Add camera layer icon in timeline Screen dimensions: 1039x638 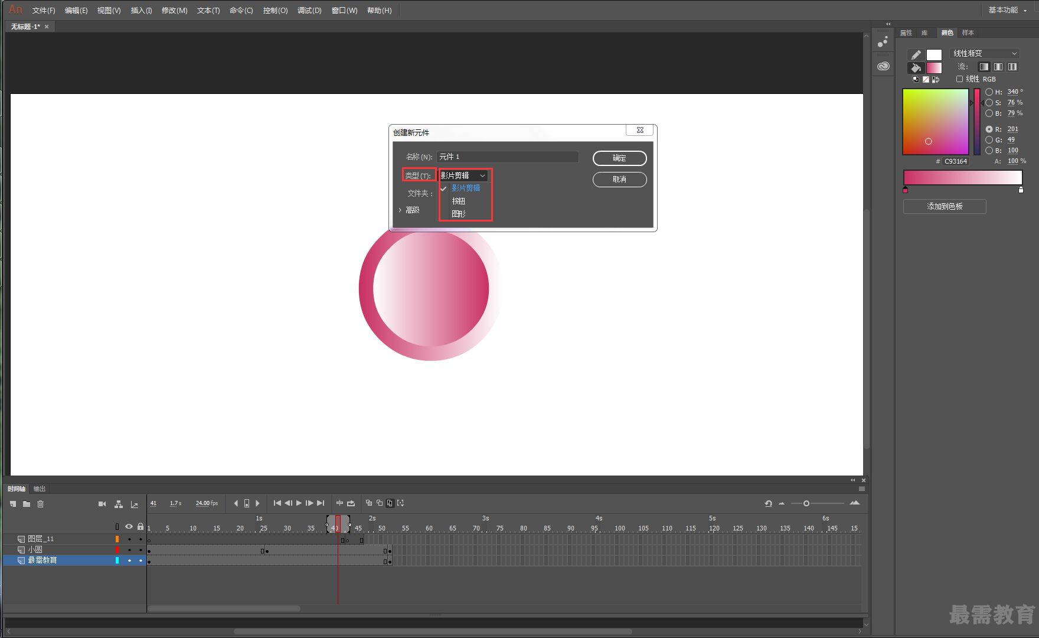tap(102, 504)
